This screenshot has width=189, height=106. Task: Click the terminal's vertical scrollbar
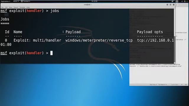click(175, 36)
